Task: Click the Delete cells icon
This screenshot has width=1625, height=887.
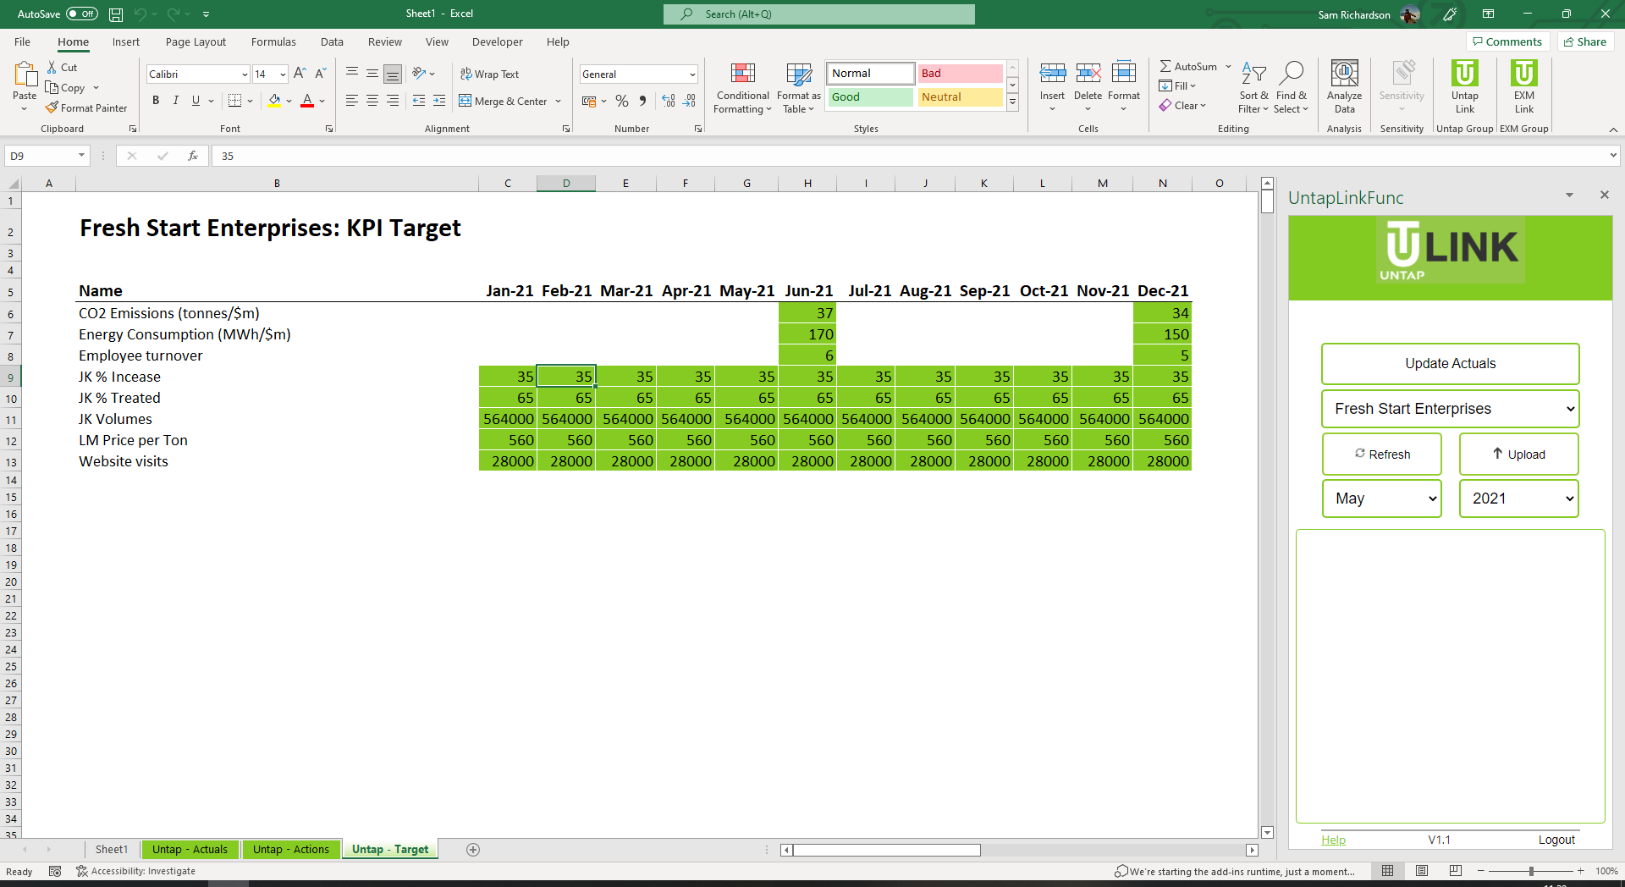Action: (1088, 74)
